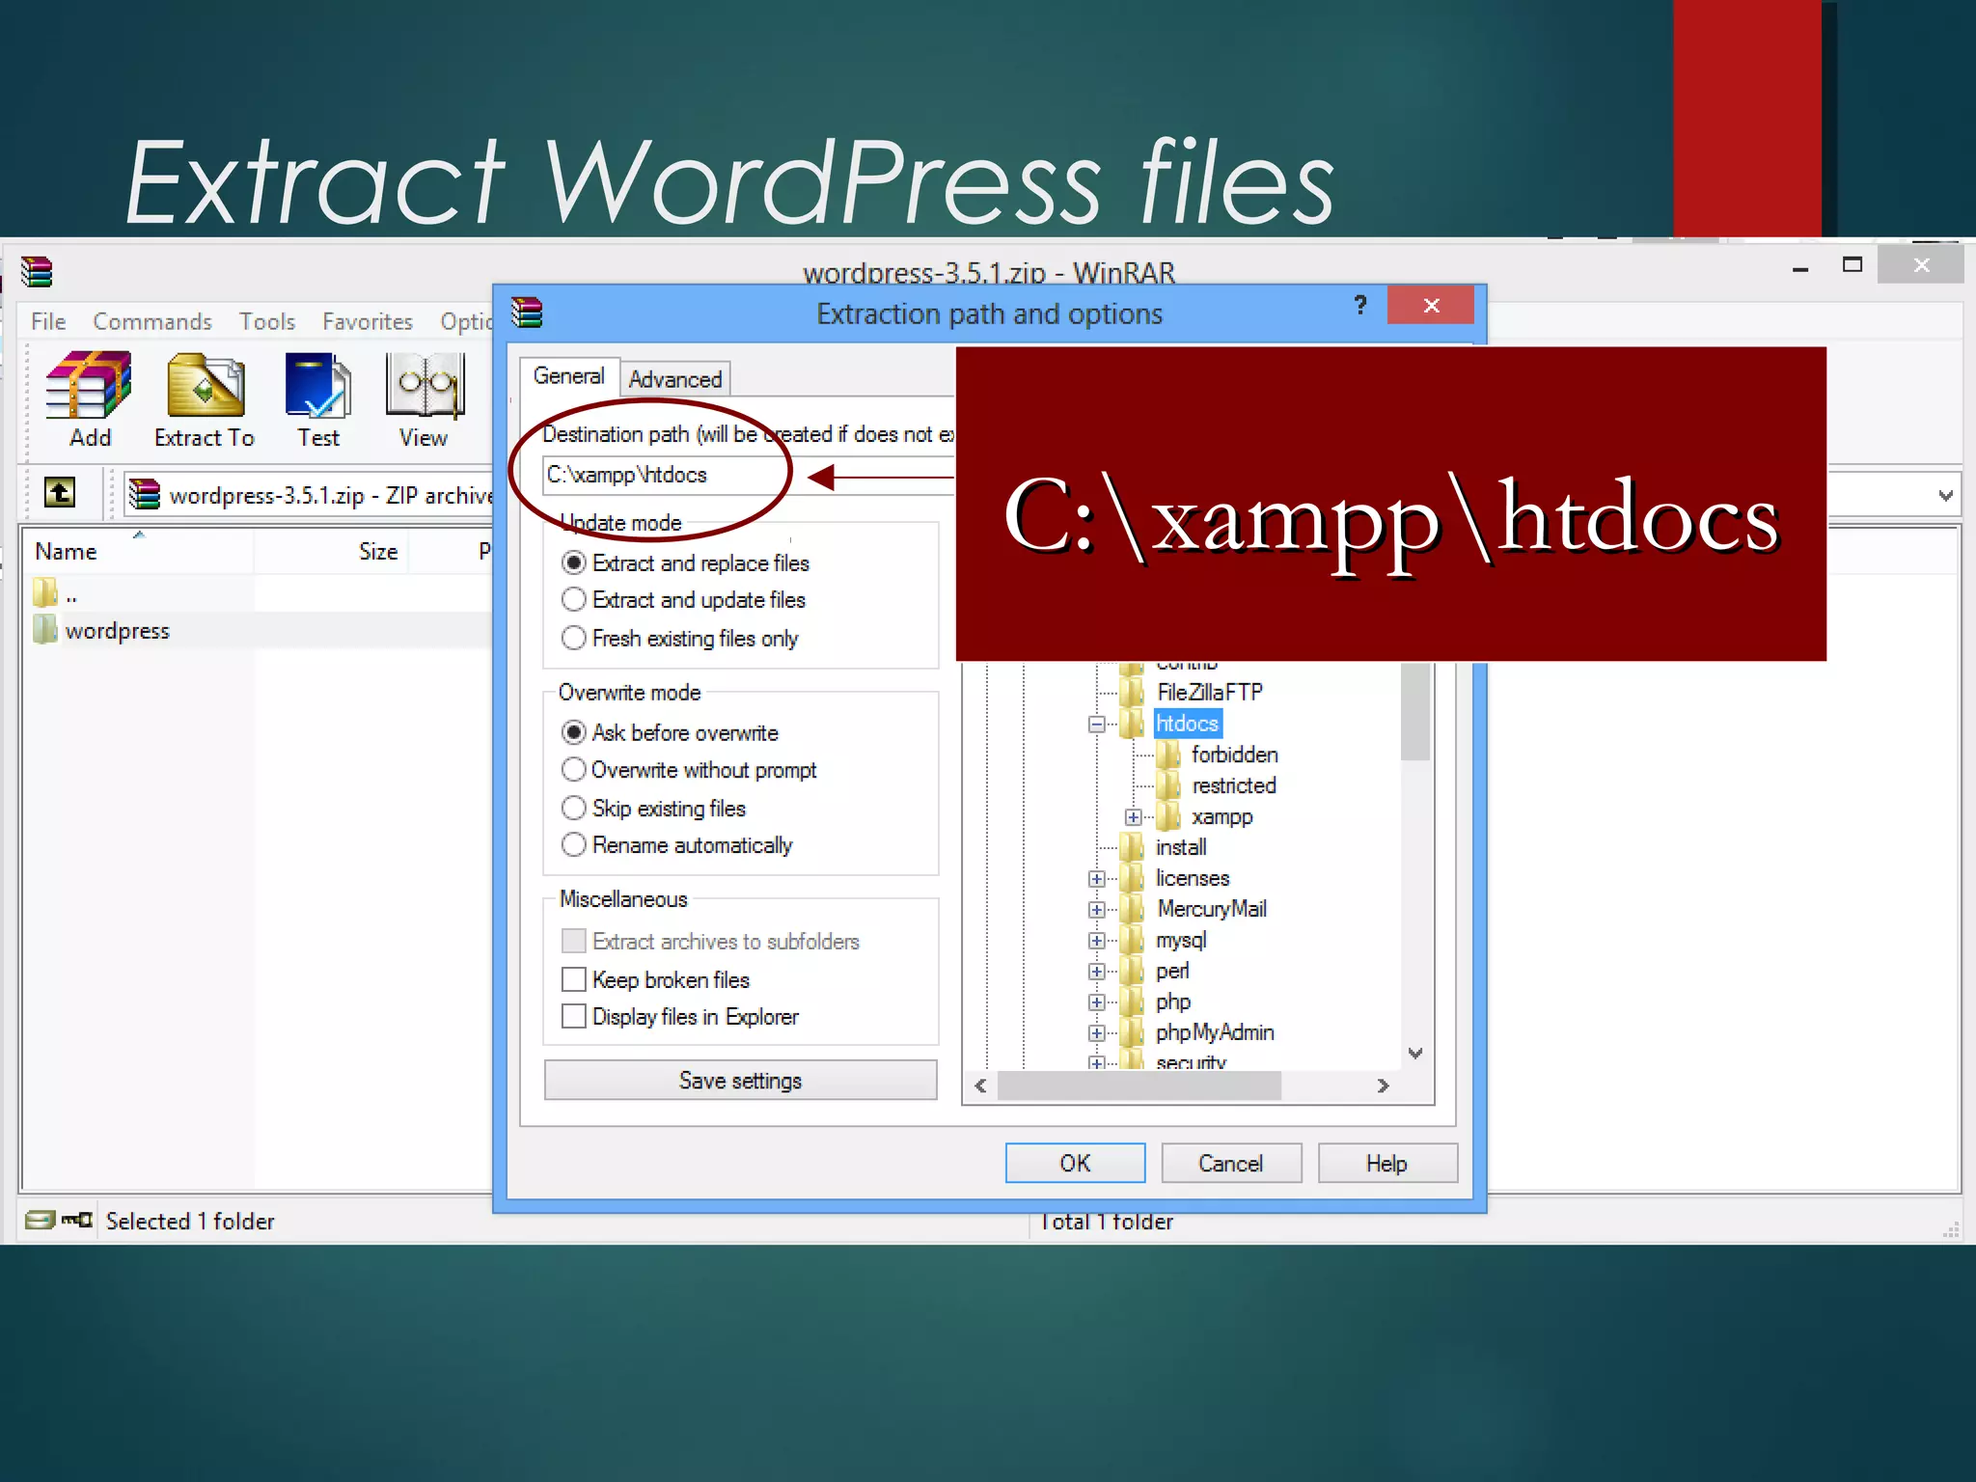1976x1482 pixels.
Task: Select Overwrite without prompt option
Action: pos(574,770)
